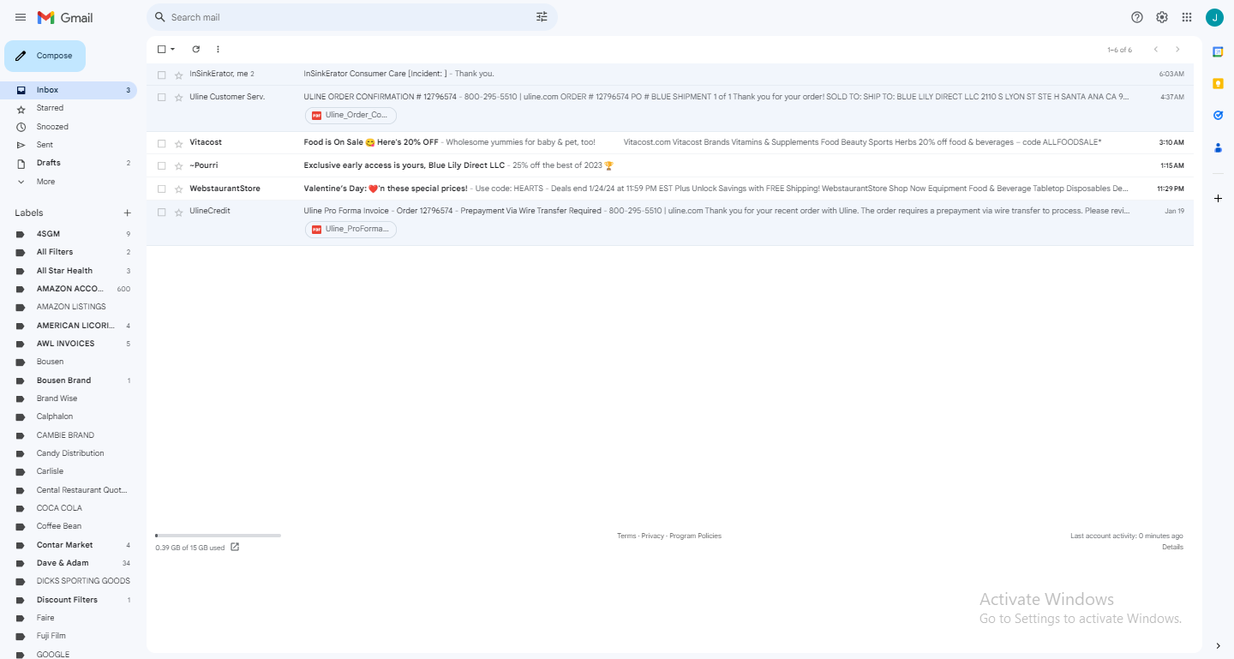Open account activity Details link
The height and width of the screenshot is (659, 1234).
(1172, 547)
